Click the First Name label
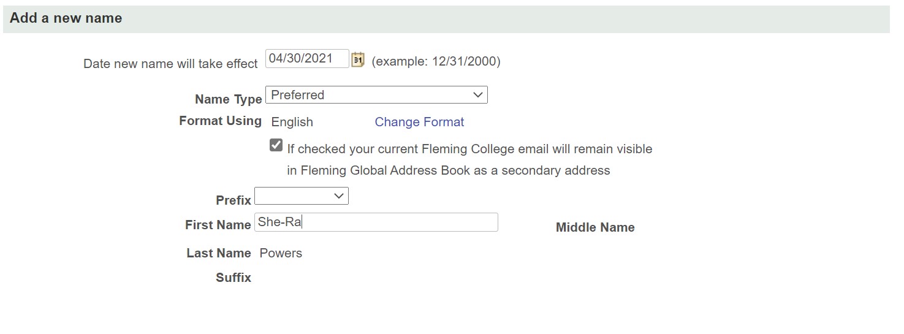The height and width of the screenshot is (334, 904). pos(218,225)
